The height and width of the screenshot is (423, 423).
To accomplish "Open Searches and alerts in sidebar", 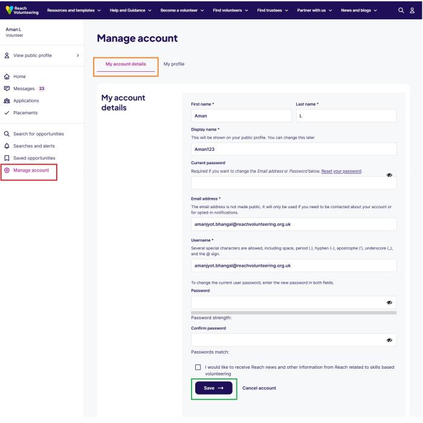I will [x=34, y=146].
